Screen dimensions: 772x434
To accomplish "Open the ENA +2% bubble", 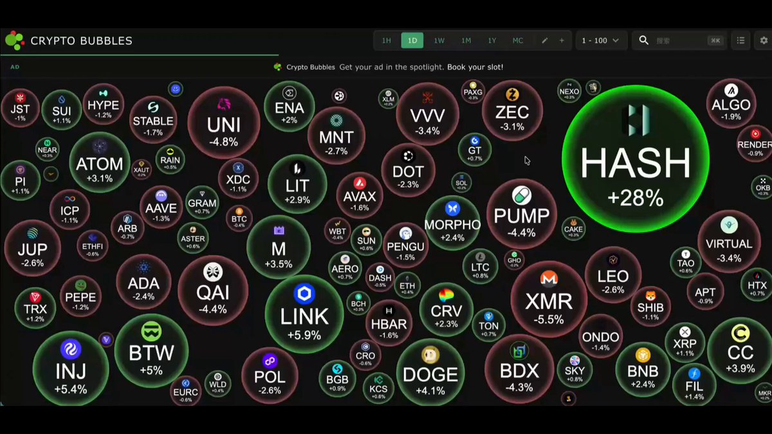I will click(289, 107).
